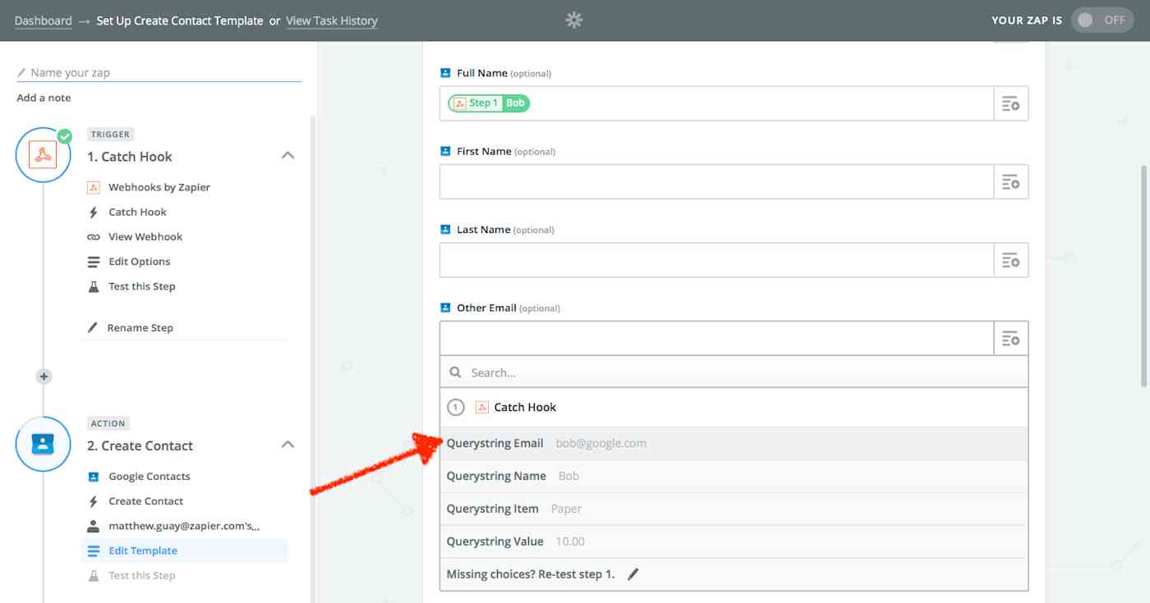Click the Webhooks by Zapier app icon
This screenshot has width=1150, height=603.
[94, 187]
